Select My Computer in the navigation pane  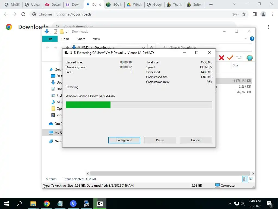tap(56, 133)
